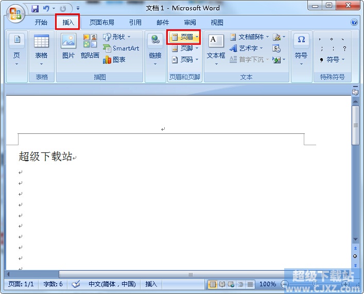Click 页面: 1/1 in status bar
Viewport: 364px width, 294px height.
click(x=21, y=284)
